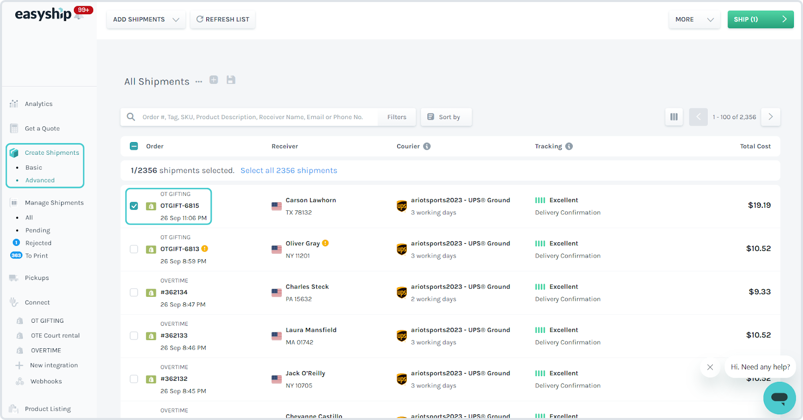Open the OVERTIME store integration

tap(46, 350)
